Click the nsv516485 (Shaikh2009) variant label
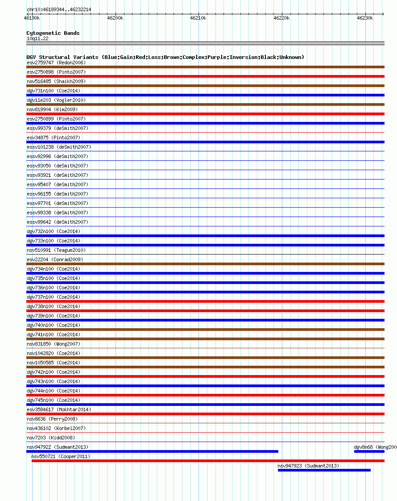 [56, 81]
